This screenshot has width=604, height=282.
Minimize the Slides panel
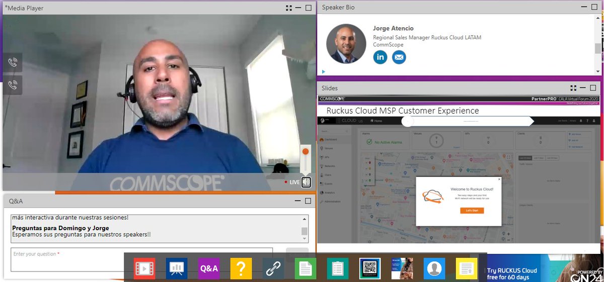583,88
